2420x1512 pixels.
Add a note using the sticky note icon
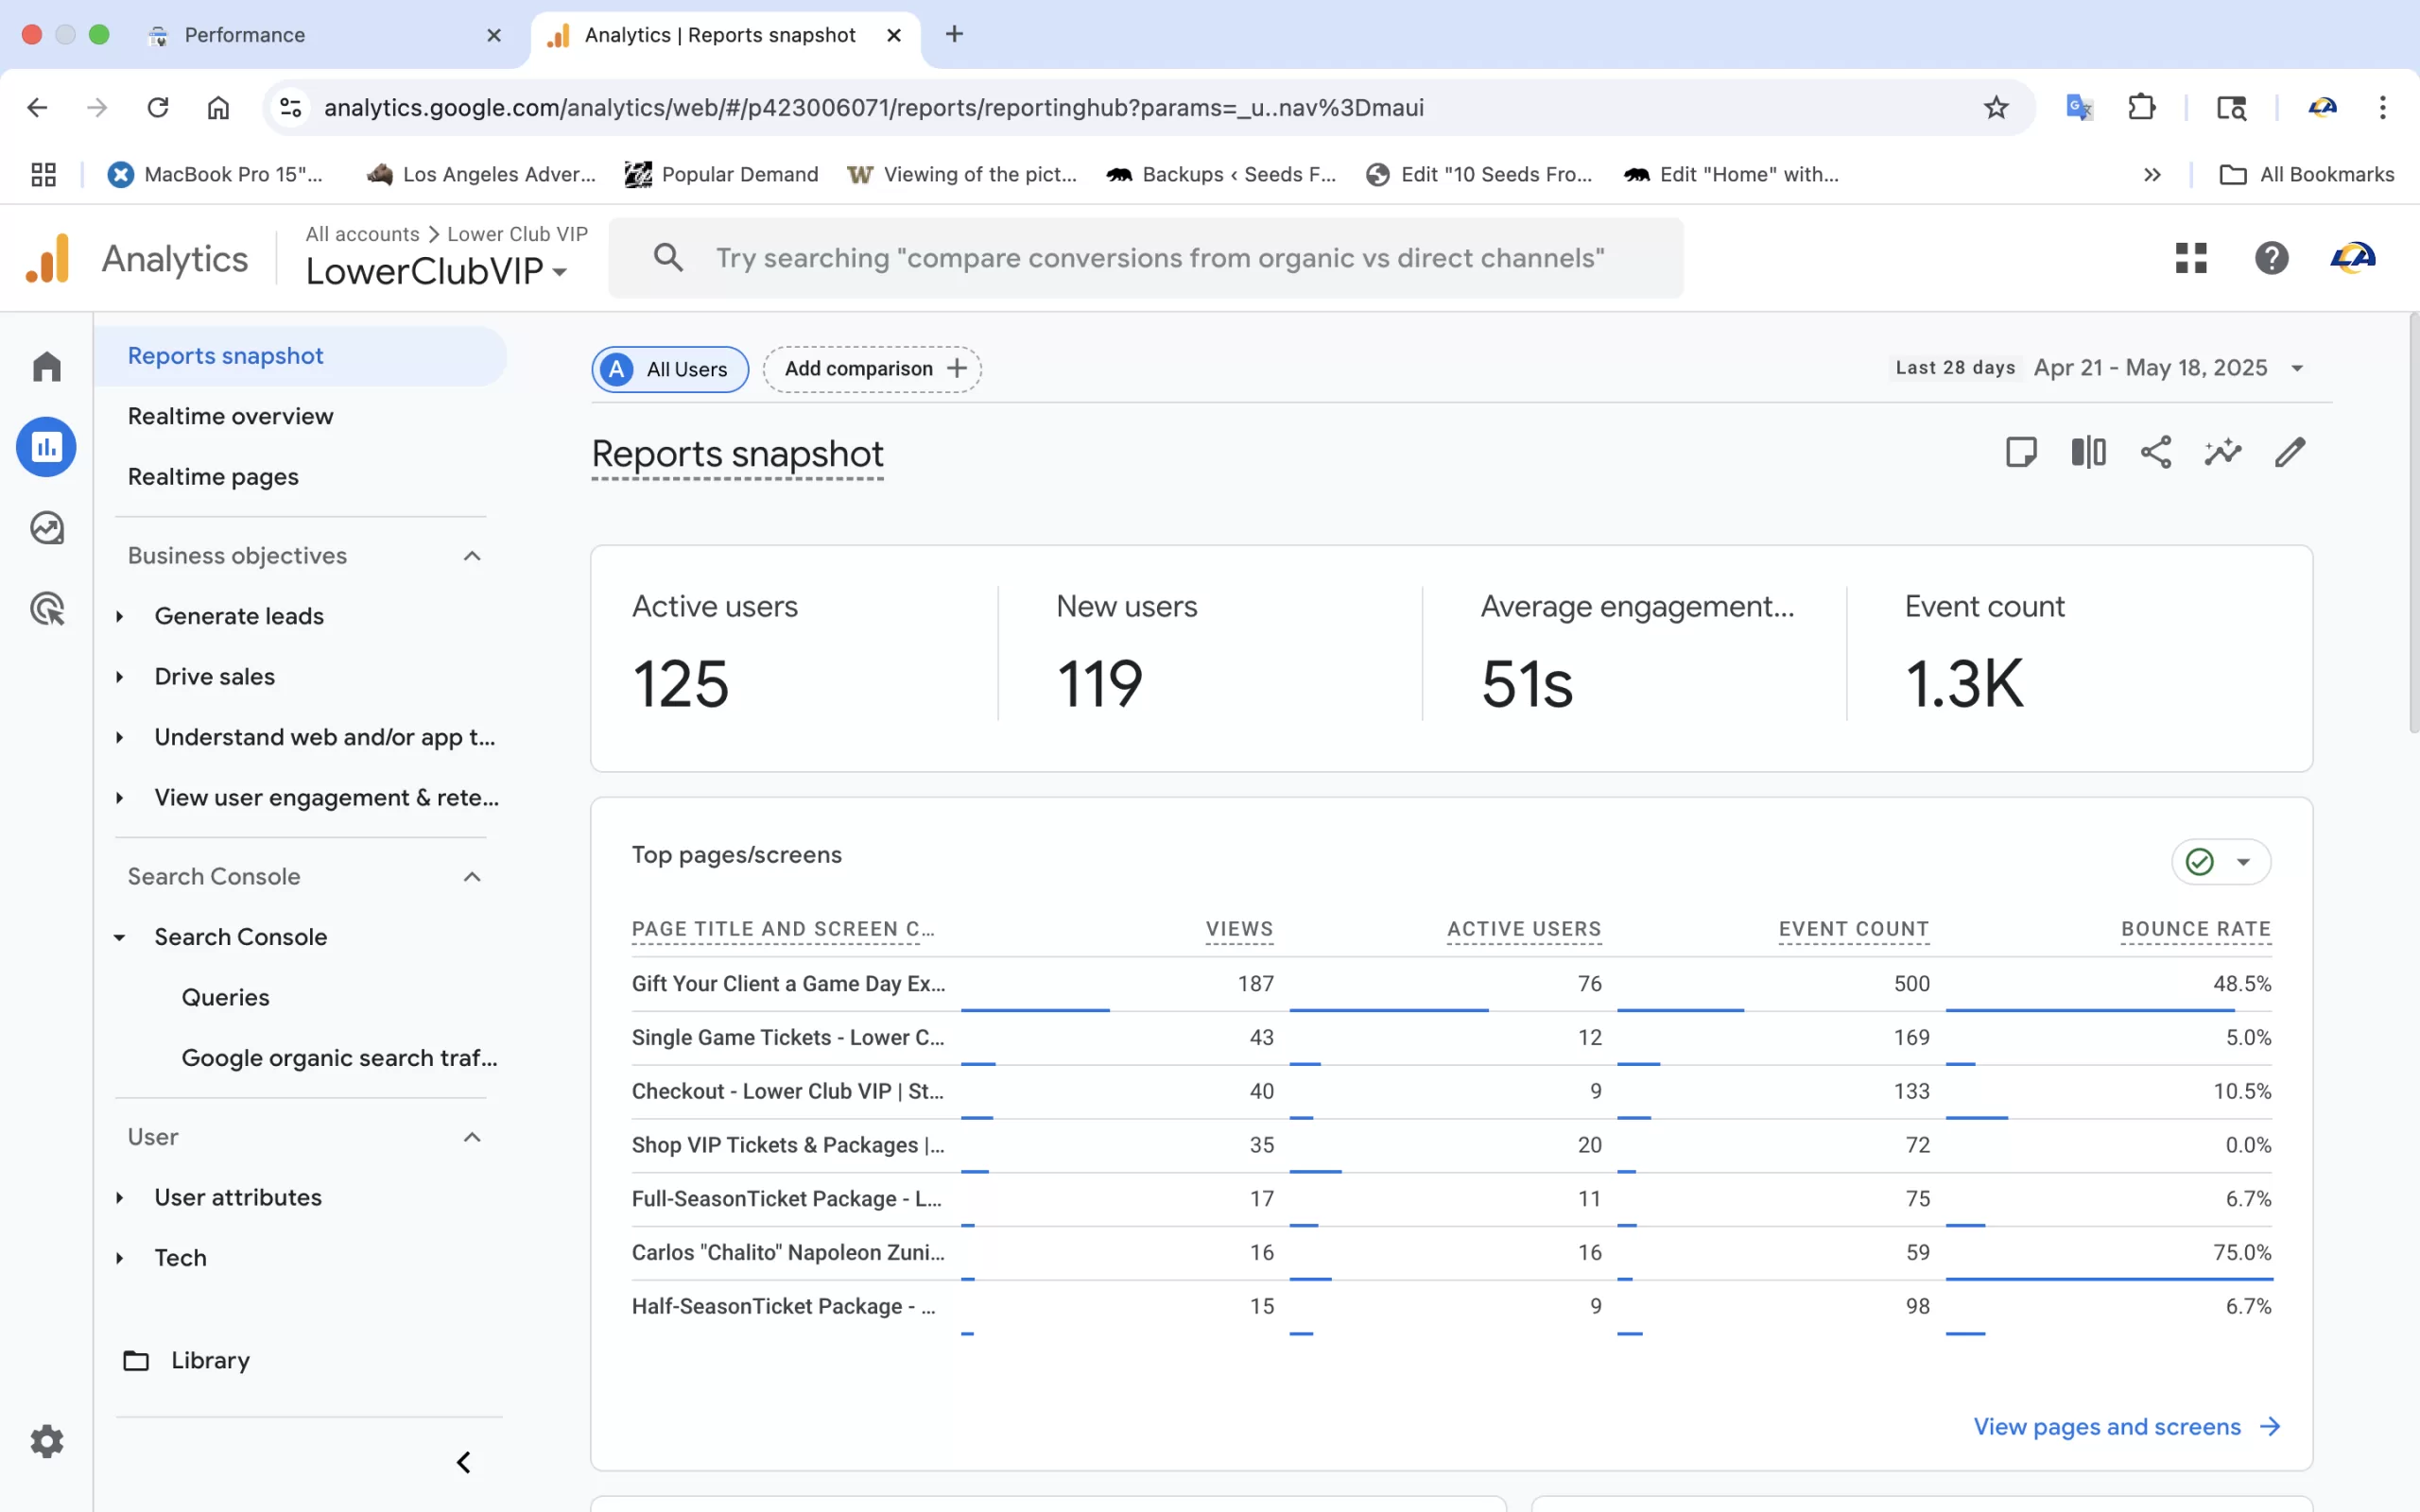pos(2021,452)
